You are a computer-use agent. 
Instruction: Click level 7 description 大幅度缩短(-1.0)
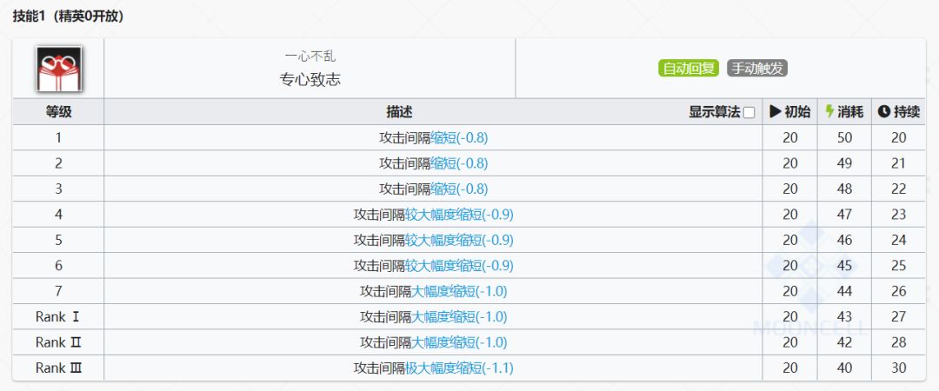[x=459, y=291]
